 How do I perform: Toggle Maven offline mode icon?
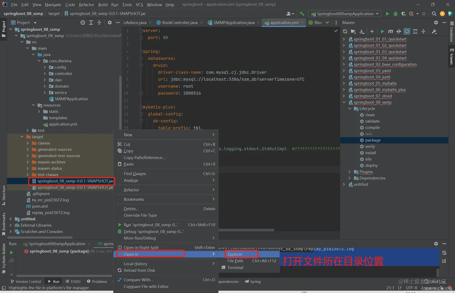pos(399,32)
